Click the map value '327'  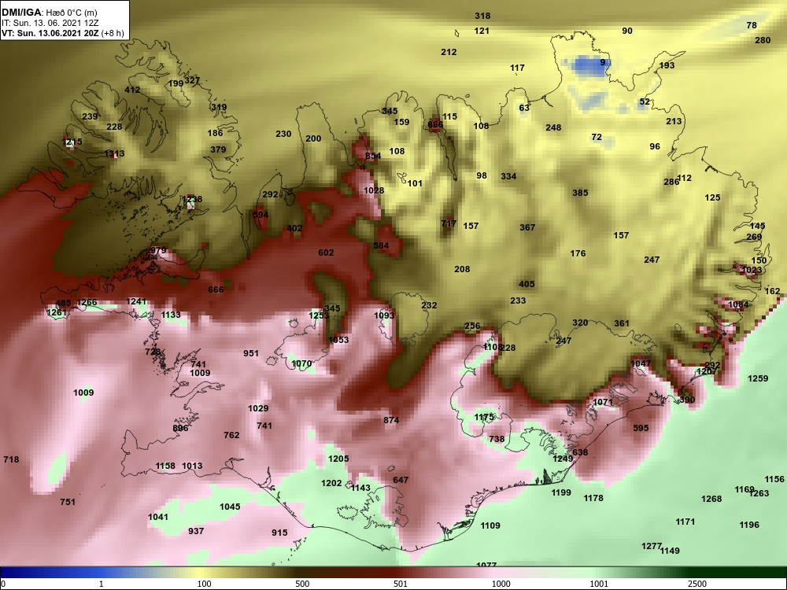(x=192, y=80)
